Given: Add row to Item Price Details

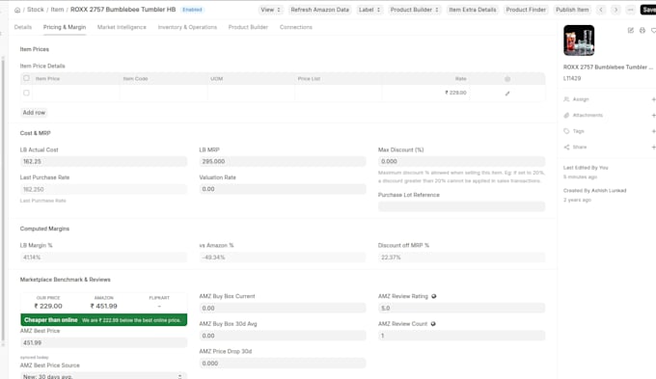Looking at the screenshot, I should (x=34, y=113).
